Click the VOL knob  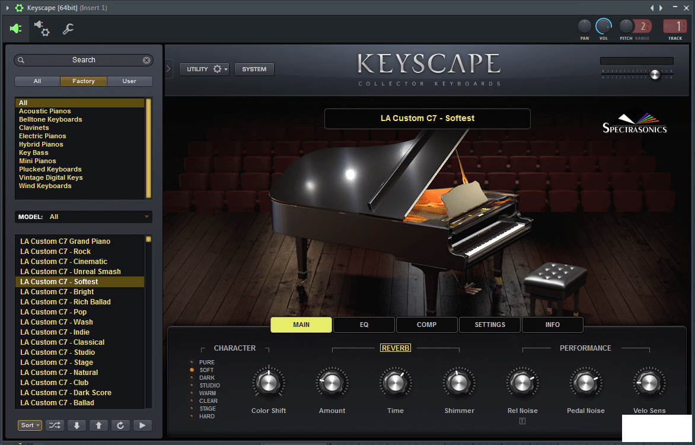(x=603, y=26)
